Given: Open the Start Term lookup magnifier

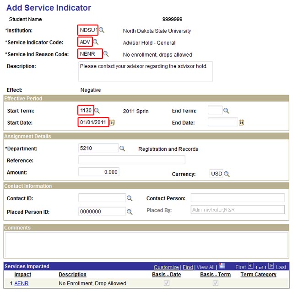Looking at the screenshot, I should pos(97,111).
